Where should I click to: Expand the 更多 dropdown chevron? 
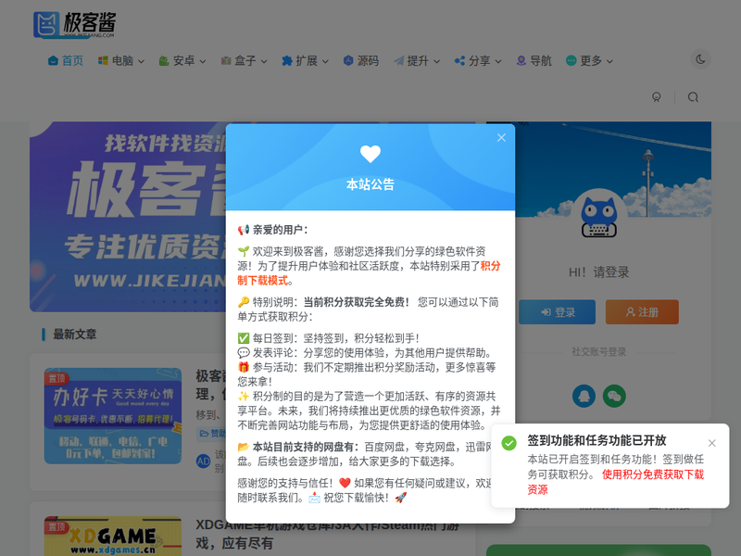click(609, 61)
